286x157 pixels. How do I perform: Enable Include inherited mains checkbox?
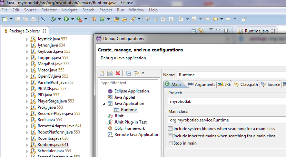click(x=170, y=136)
